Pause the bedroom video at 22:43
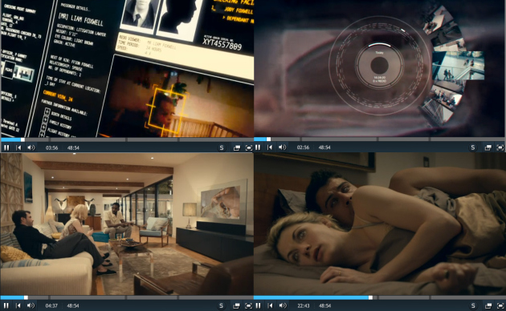 coord(258,305)
